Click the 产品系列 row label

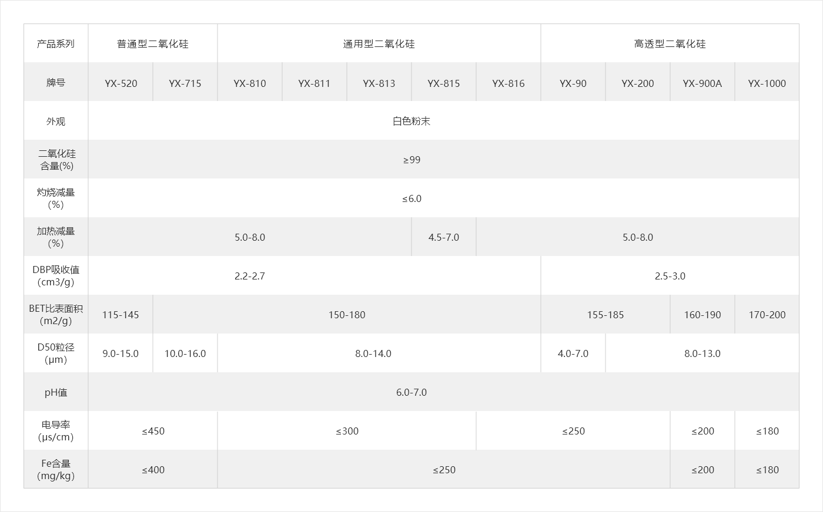coord(56,44)
